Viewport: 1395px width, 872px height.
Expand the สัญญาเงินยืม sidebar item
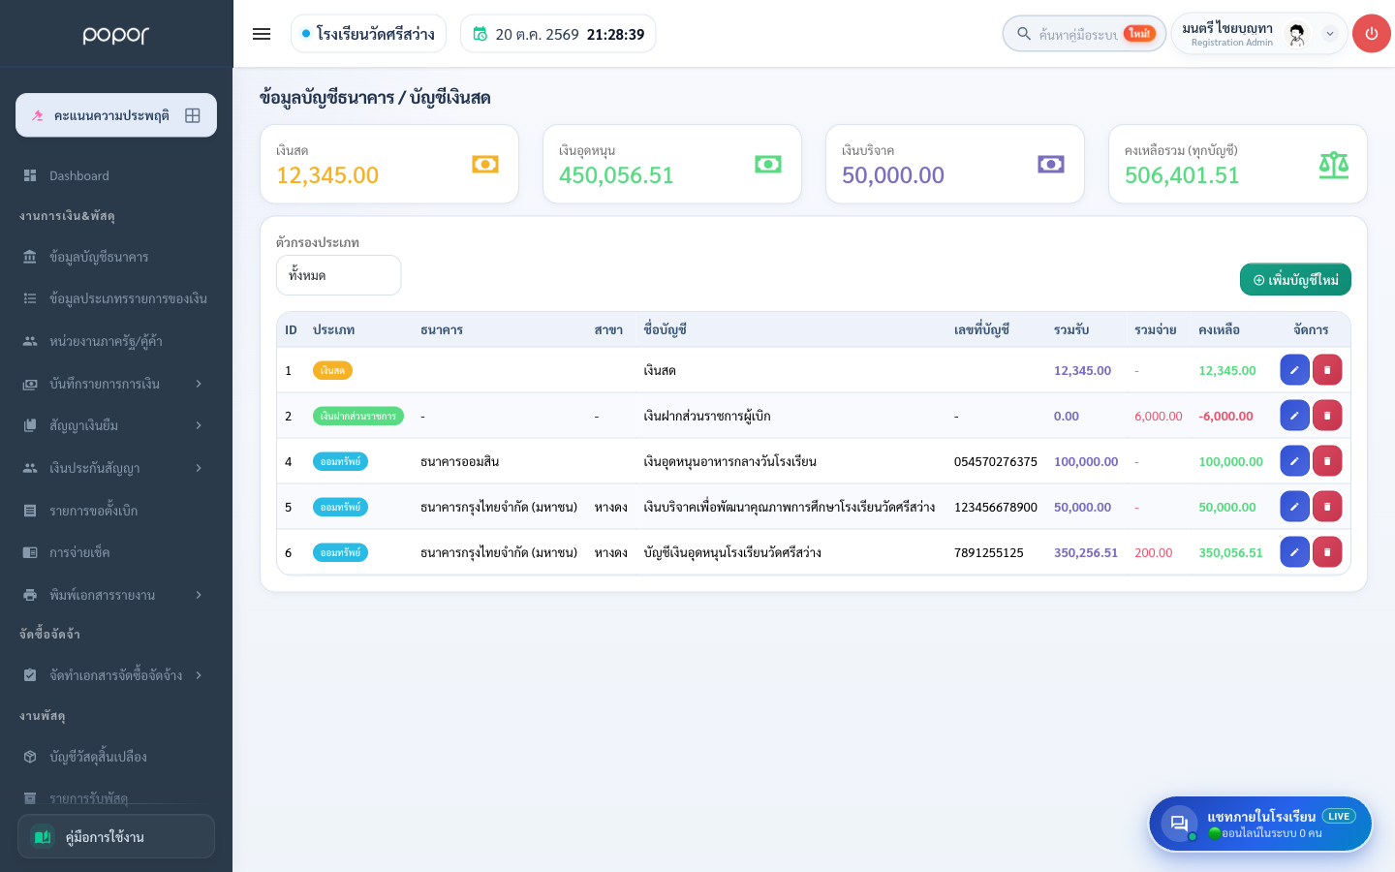[116, 425]
